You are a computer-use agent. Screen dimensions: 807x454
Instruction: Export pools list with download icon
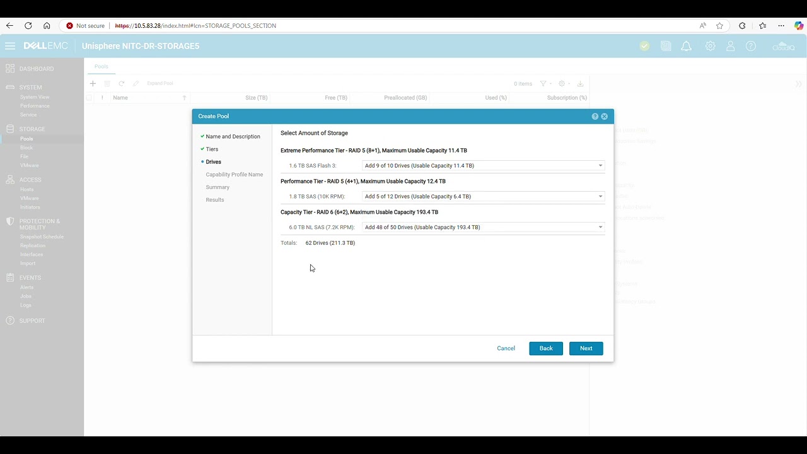tap(580, 83)
